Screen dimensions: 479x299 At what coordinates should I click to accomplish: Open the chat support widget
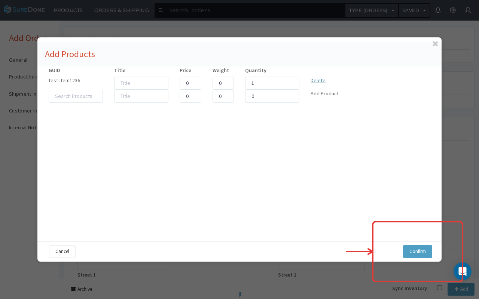tap(463, 271)
